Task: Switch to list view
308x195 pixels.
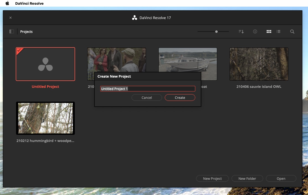Action: click(x=278, y=31)
